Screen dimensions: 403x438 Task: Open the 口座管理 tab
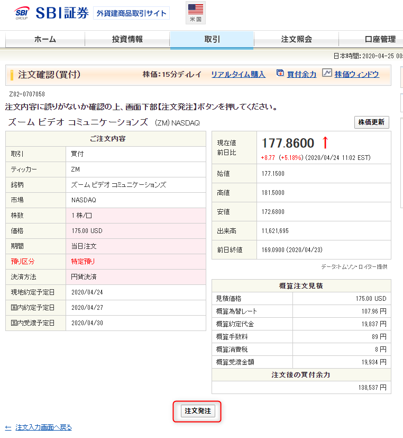pyautogui.click(x=380, y=39)
